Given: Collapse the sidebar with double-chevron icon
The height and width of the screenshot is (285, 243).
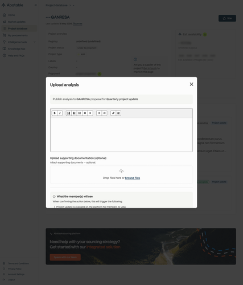Looking at the screenshot, I should coord(35,5).
